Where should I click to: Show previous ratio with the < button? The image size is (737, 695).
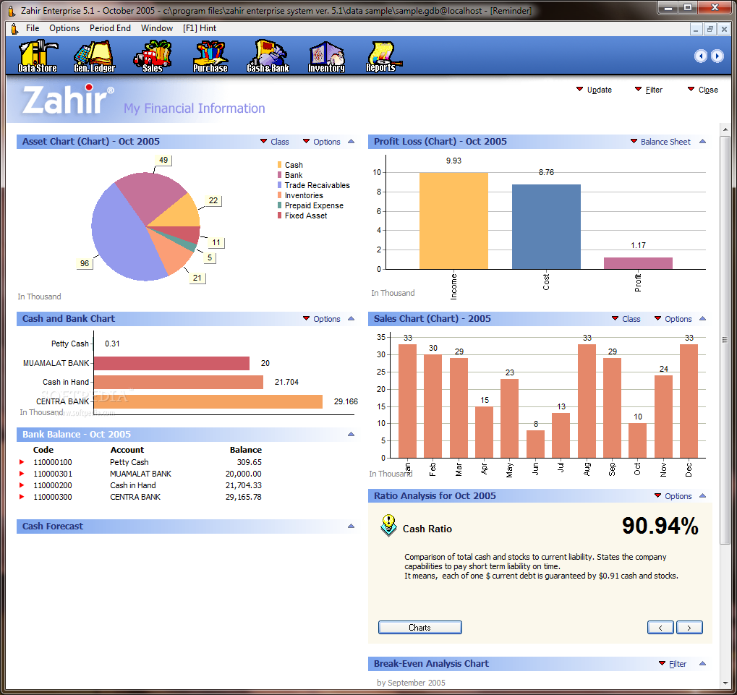[660, 627]
